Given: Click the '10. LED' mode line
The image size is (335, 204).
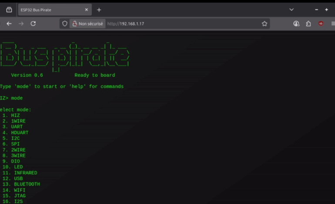Looking at the screenshot, I should tap(13, 167).
